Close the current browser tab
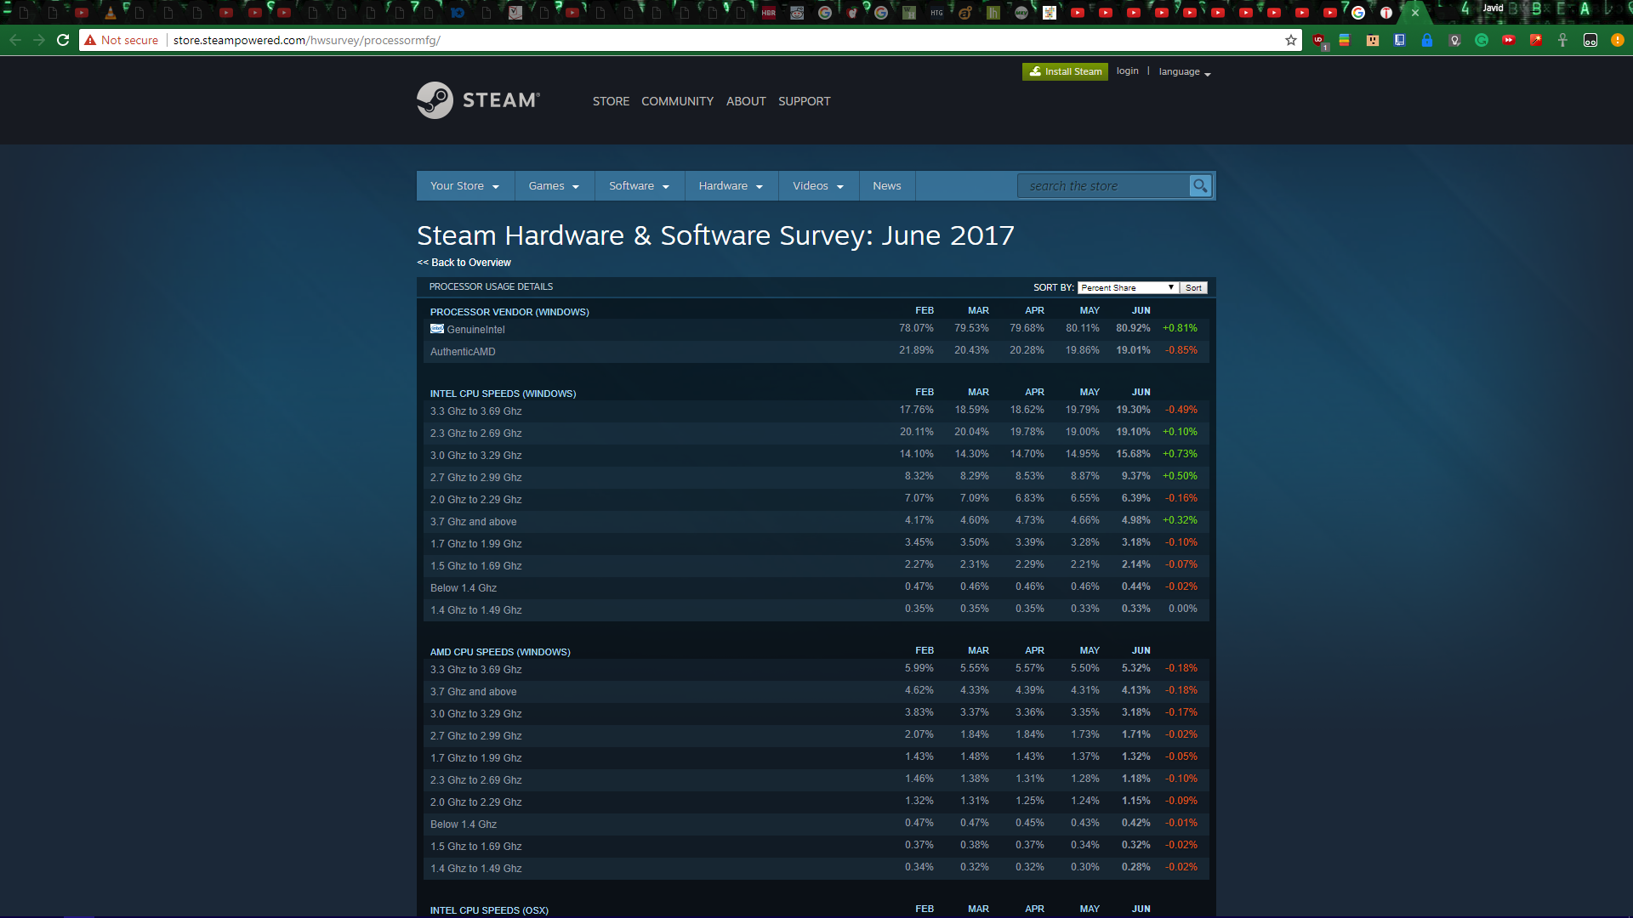The width and height of the screenshot is (1633, 918). [x=1415, y=13]
